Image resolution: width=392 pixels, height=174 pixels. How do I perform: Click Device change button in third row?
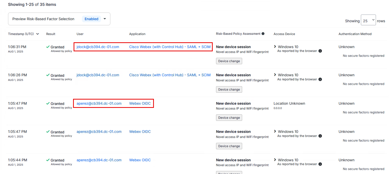coord(229,118)
